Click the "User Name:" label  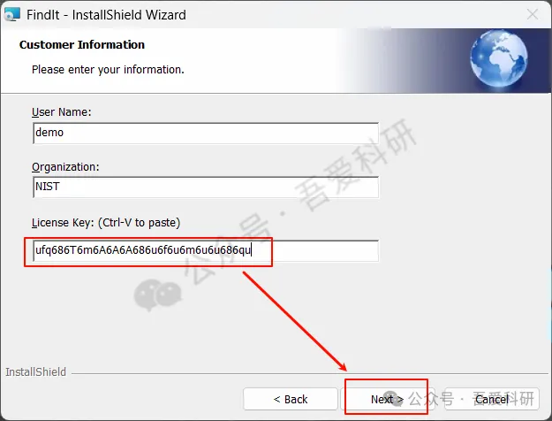pyautogui.click(x=61, y=112)
